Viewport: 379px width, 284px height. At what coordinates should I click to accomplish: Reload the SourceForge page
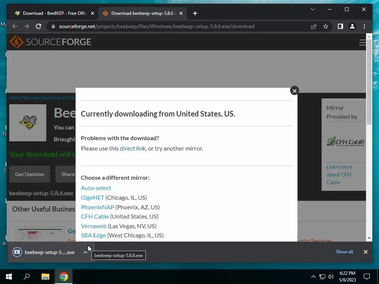38,26
